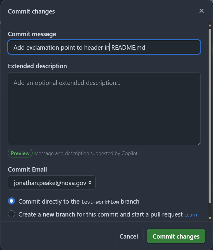Image resolution: width=213 pixels, height=250 pixels.
Task: Click the scrollbar up arrow
Action: (210, 26)
